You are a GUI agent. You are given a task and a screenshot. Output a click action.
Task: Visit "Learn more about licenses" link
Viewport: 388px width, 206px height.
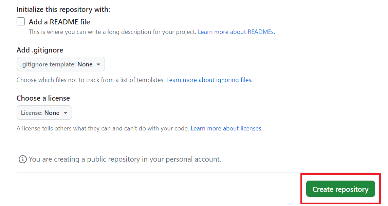point(226,128)
